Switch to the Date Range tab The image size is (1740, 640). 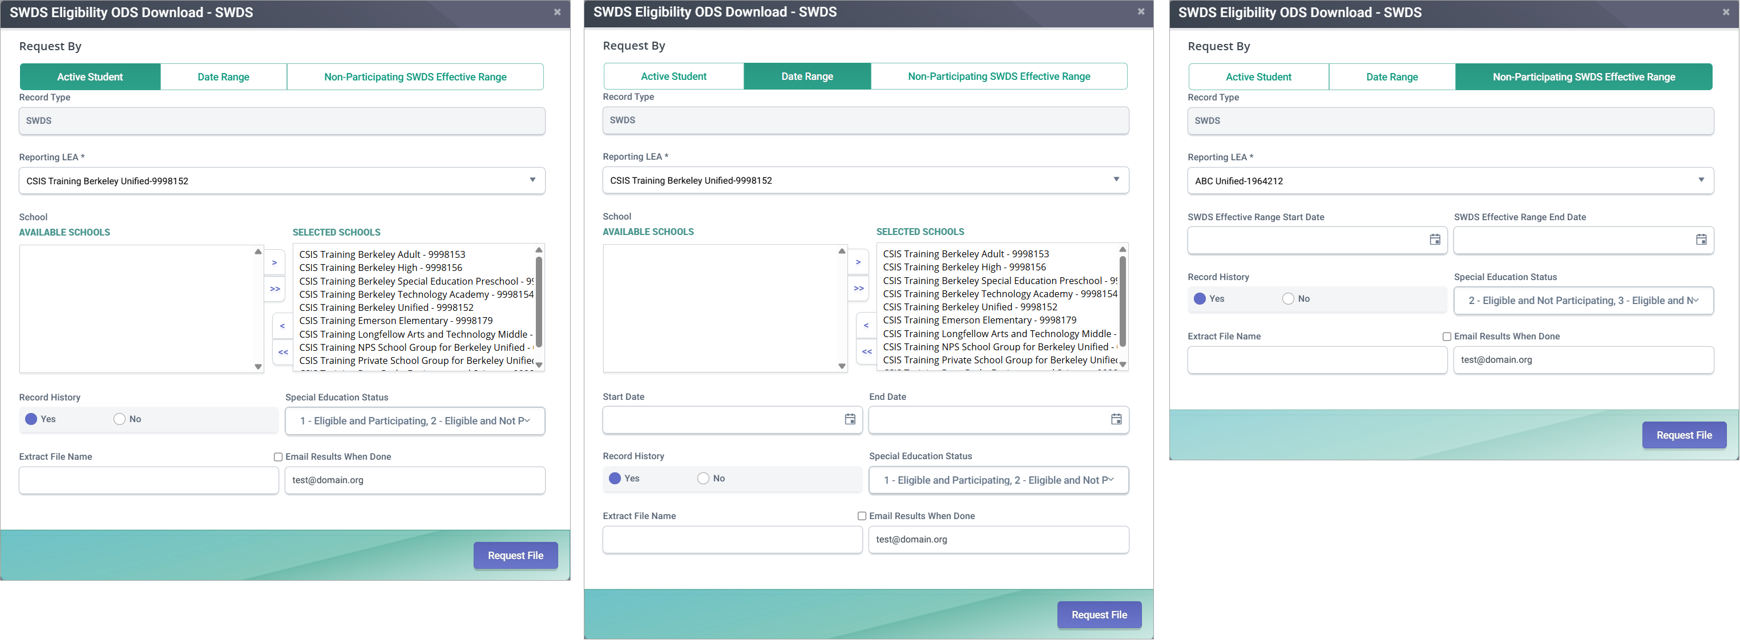pos(224,76)
